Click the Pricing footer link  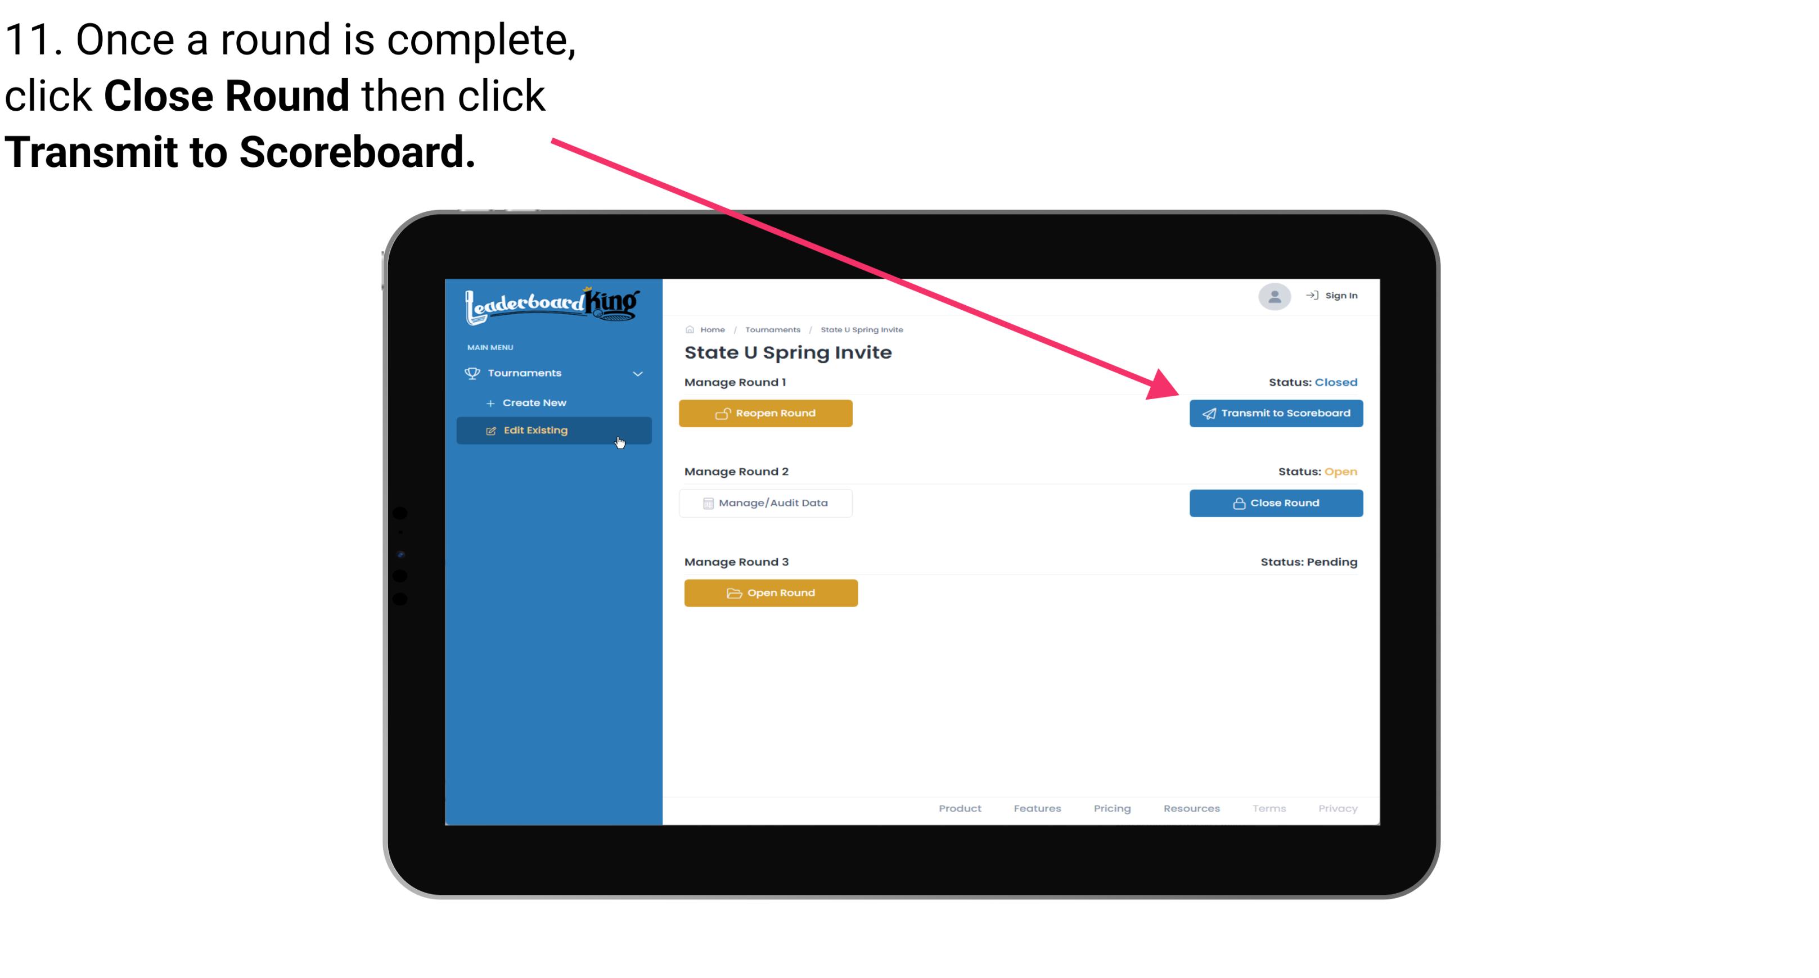(1111, 808)
